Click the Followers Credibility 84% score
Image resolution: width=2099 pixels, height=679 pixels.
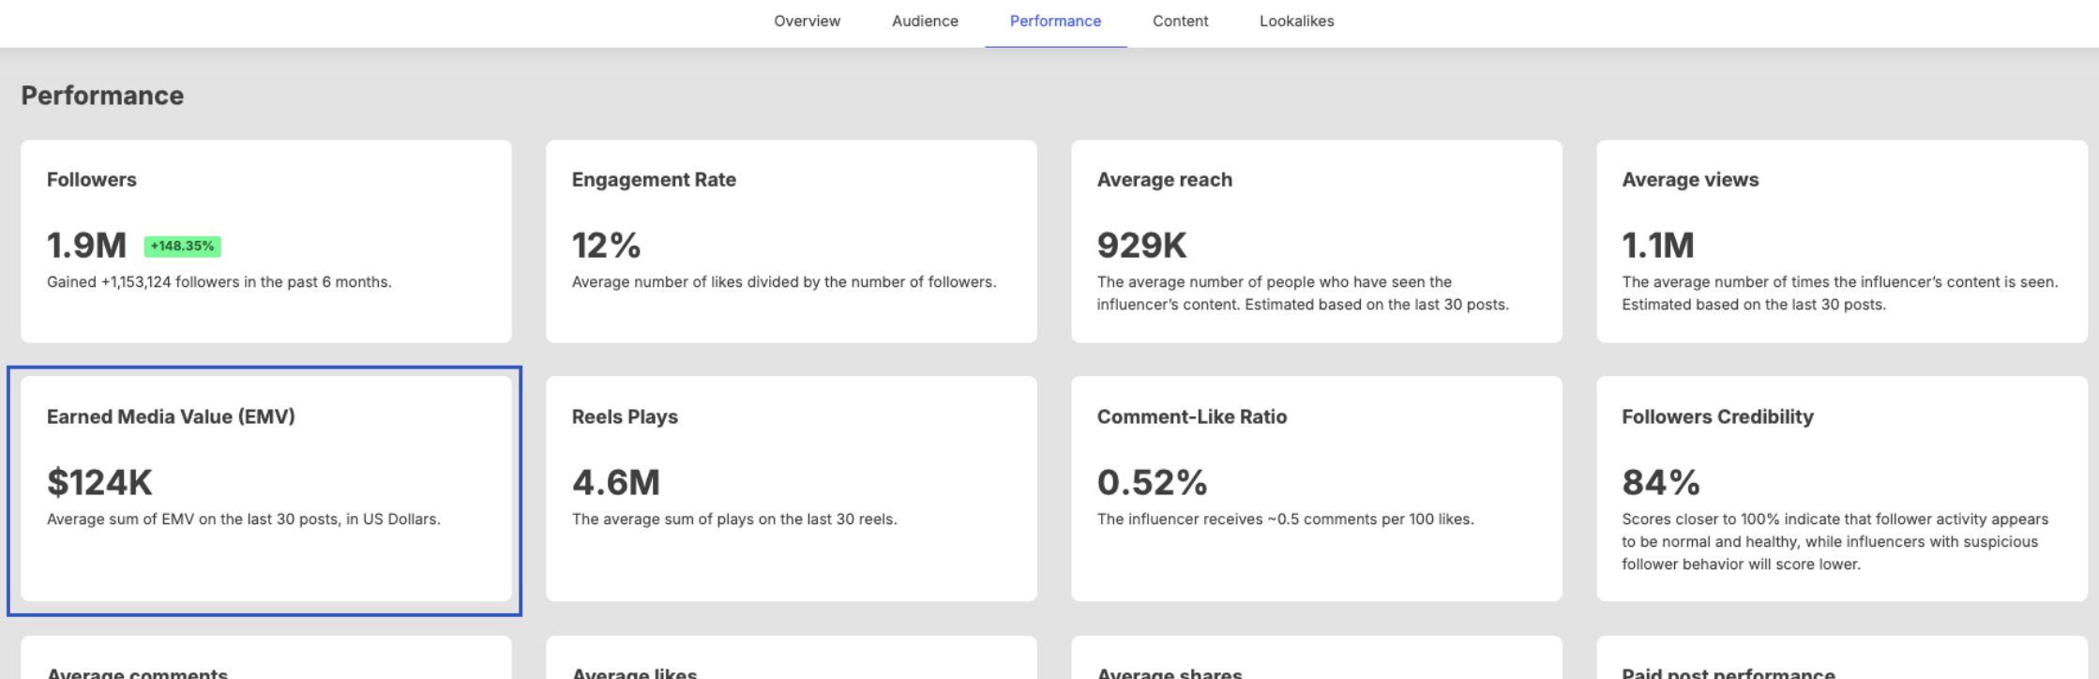tap(1660, 483)
